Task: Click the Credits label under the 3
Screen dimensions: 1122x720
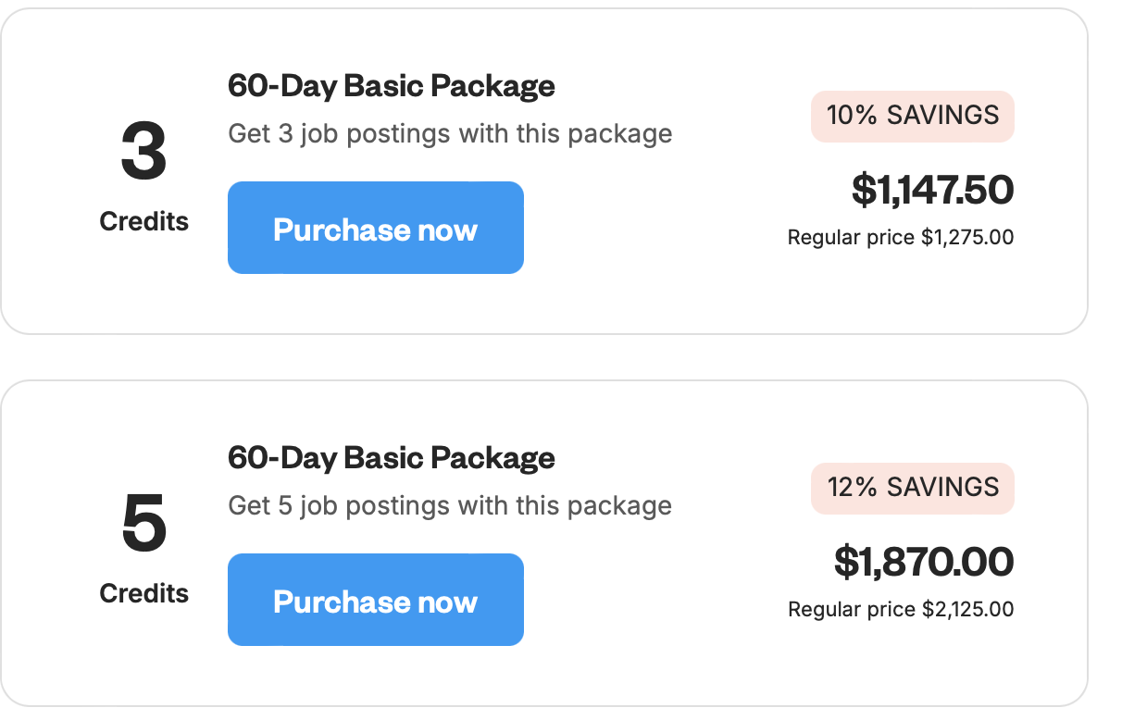Action: pos(143,222)
